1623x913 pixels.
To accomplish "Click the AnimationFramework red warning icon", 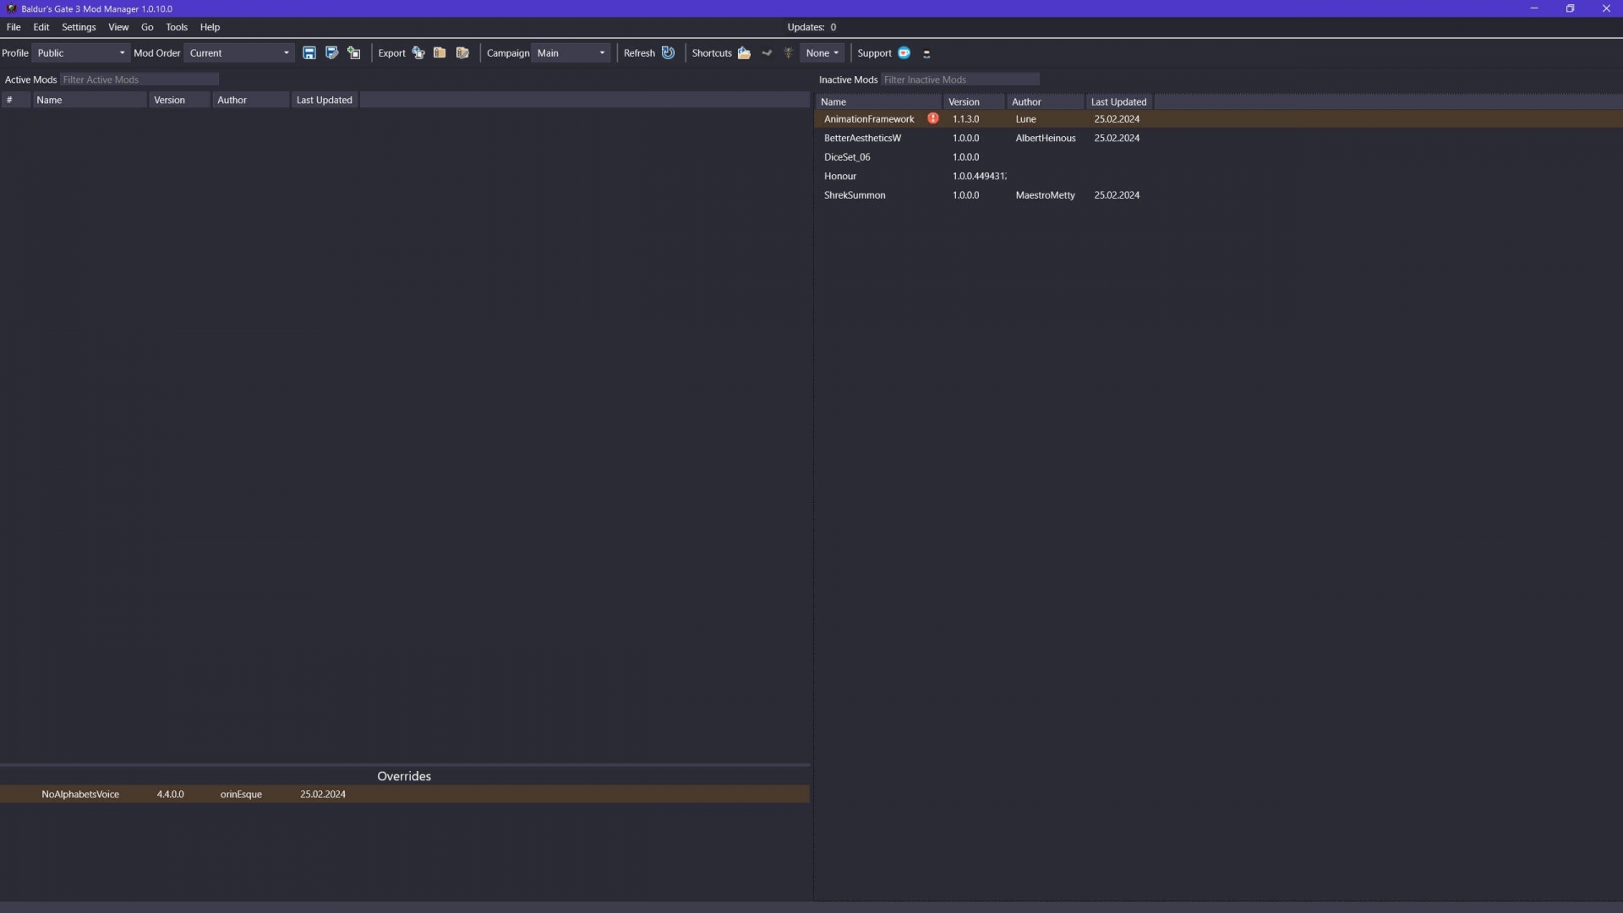I will tap(932, 118).
